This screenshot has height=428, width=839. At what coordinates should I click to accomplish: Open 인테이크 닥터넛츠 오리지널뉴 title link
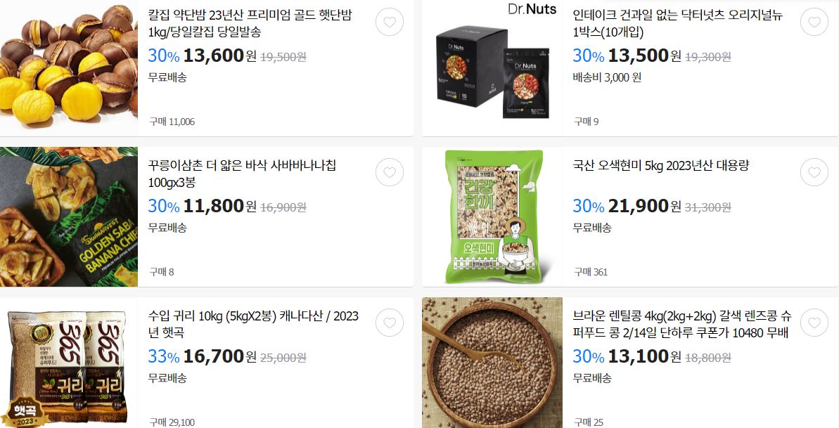click(x=677, y=23)
